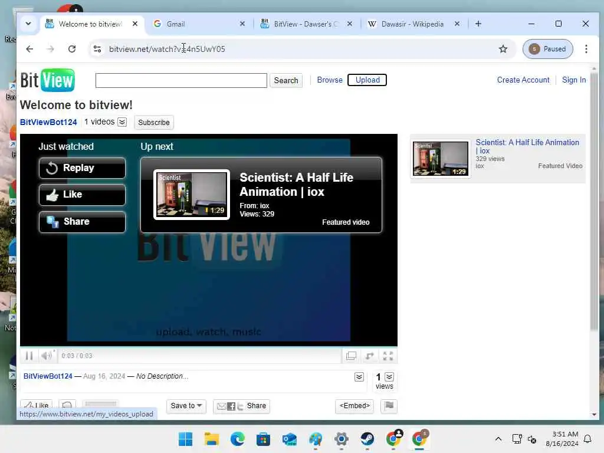Image resolution: width=604 pixels, height=453 pixels.
Task: Click the mail/Facebook/Twitter Share button
Action: [241, 406]
